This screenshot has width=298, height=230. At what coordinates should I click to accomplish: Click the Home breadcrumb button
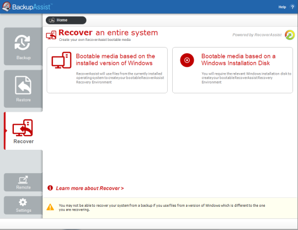[x=66, y=20]
